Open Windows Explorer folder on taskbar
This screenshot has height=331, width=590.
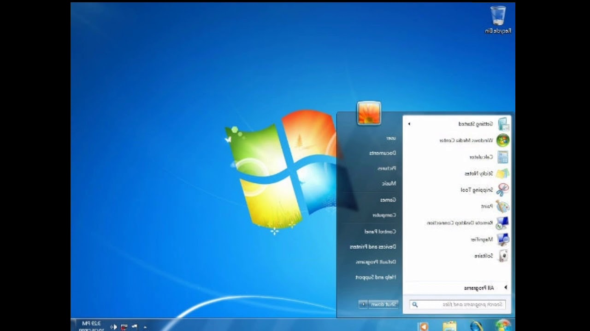tap(449, 325)
